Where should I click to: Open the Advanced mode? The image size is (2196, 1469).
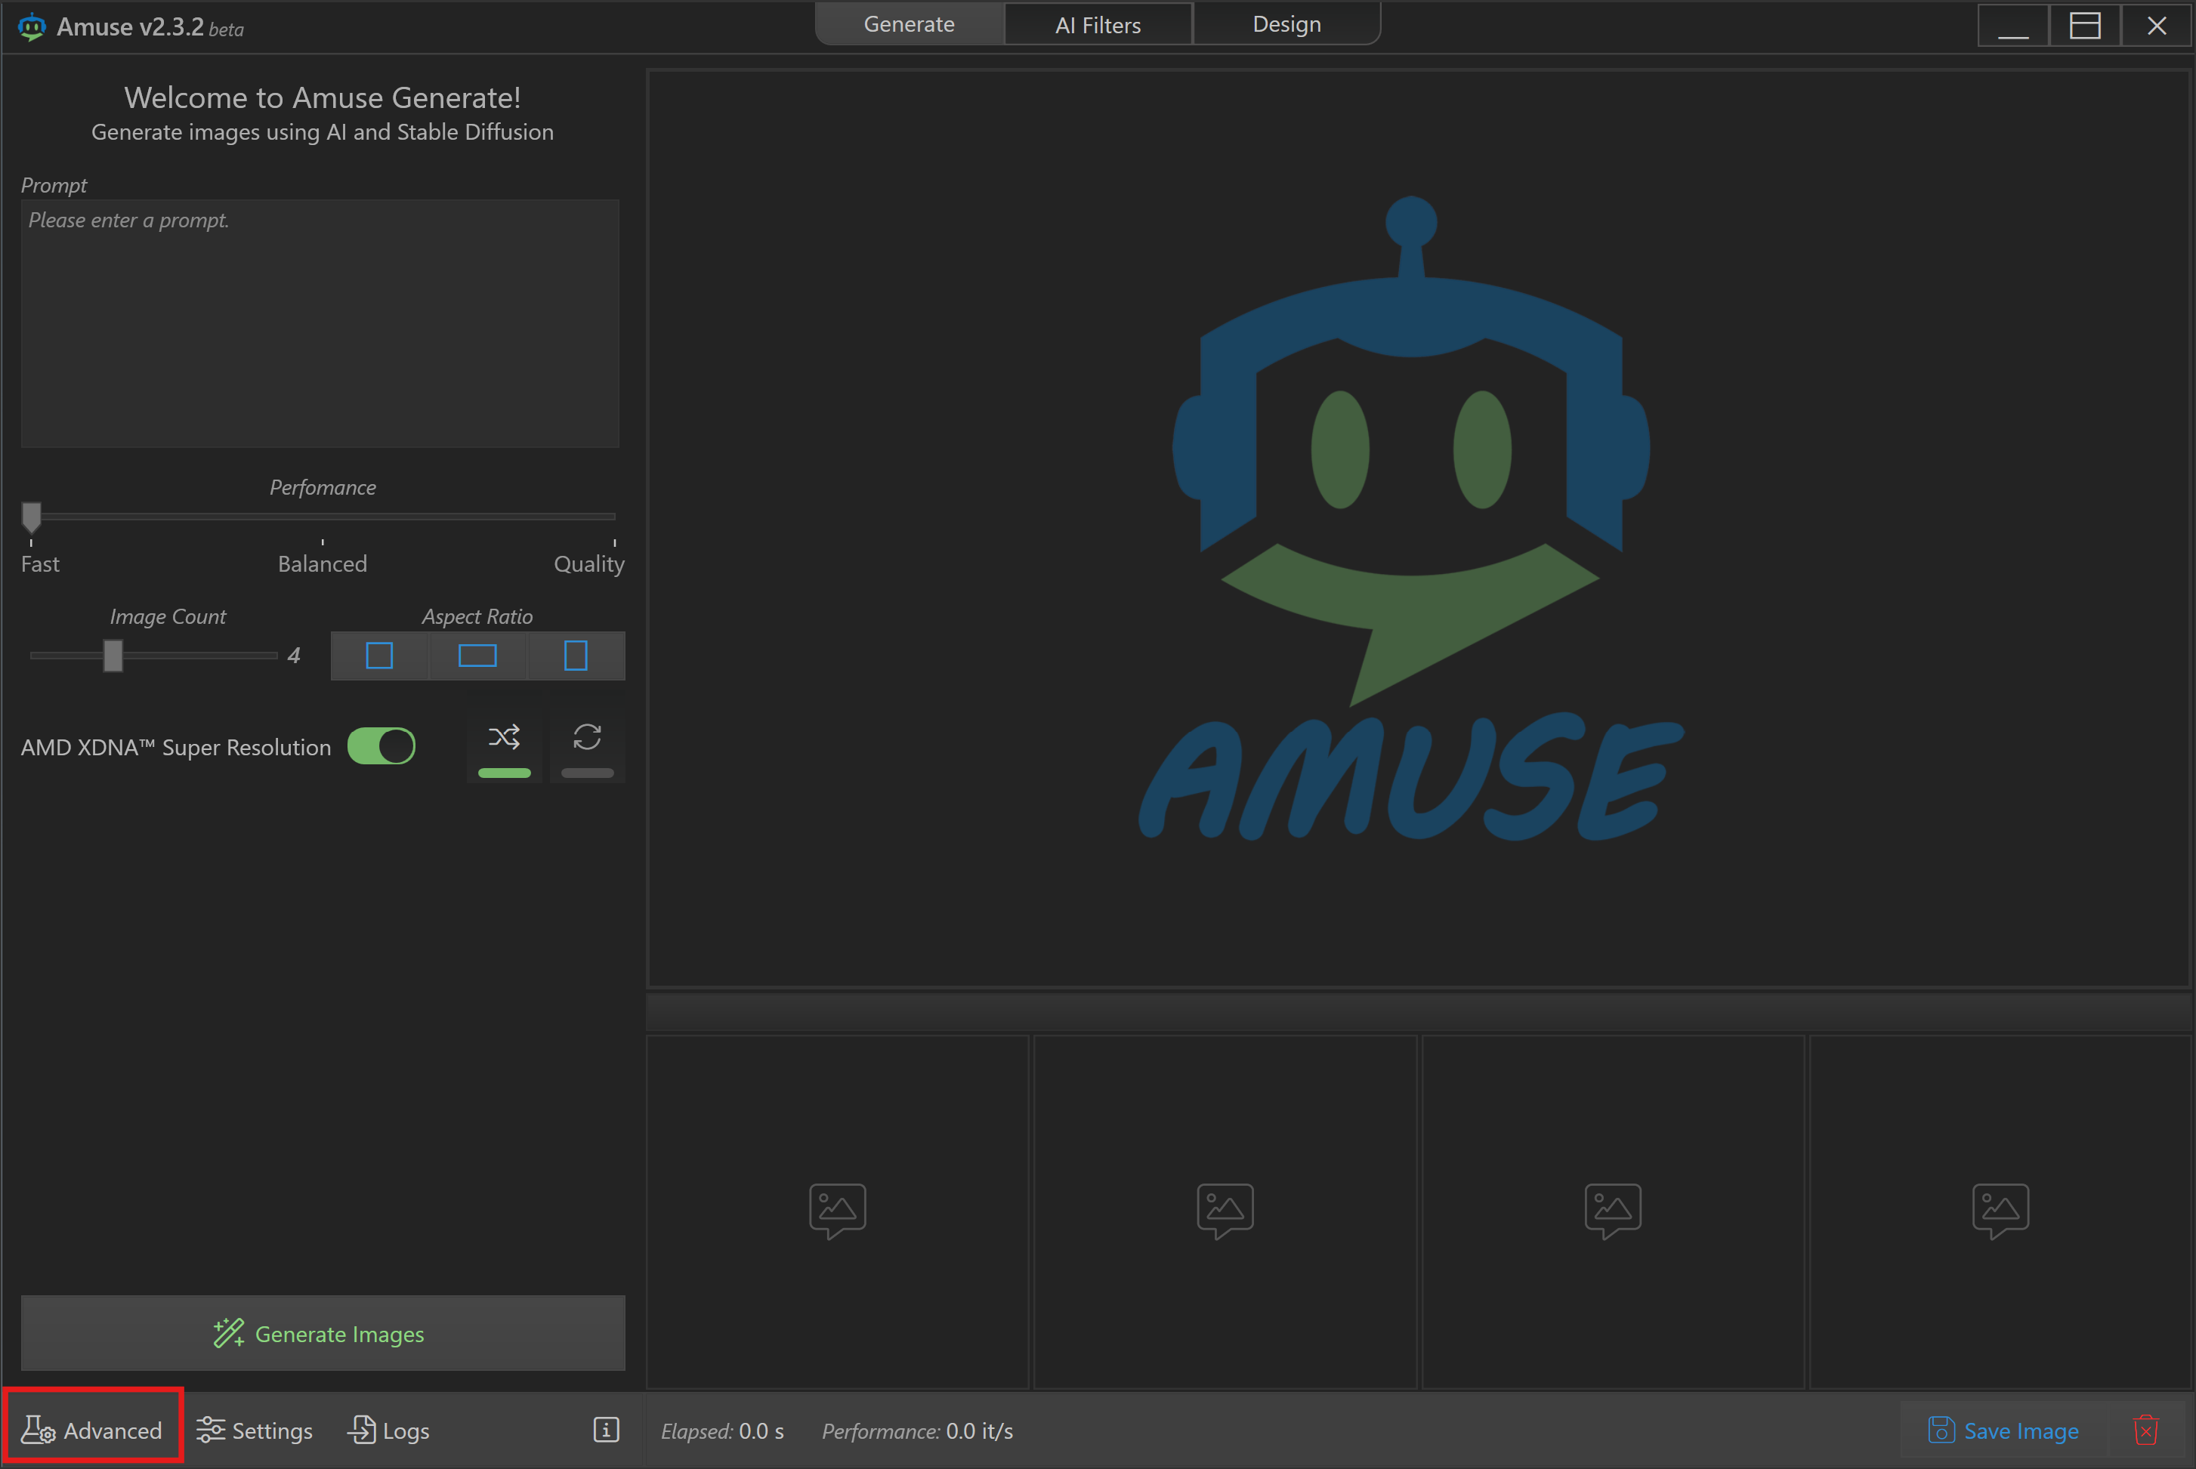(x=92, y=1430)
